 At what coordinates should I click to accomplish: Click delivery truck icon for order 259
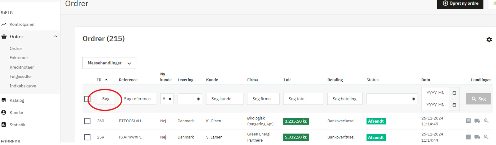(x=477, y=137)
